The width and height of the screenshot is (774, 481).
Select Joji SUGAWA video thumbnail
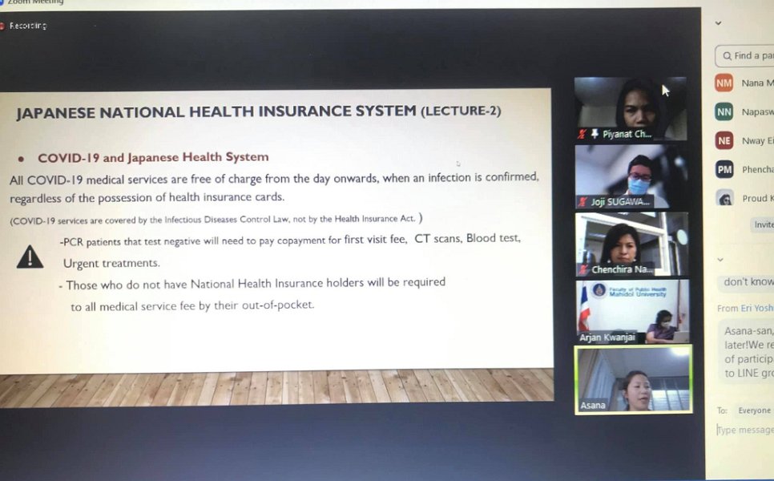pyautogui.click(x=631, y=176)
